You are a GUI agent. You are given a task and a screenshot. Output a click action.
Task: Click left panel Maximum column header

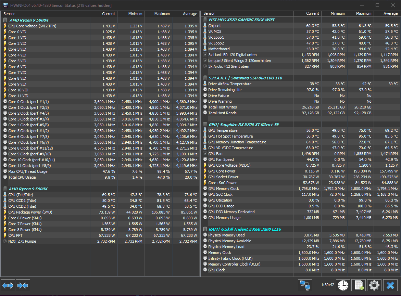click(x=158, y=14)
